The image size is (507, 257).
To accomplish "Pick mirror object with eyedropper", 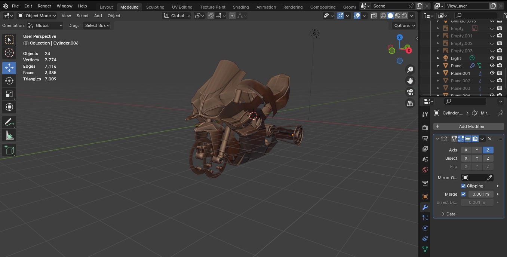I will click(489, 178).
